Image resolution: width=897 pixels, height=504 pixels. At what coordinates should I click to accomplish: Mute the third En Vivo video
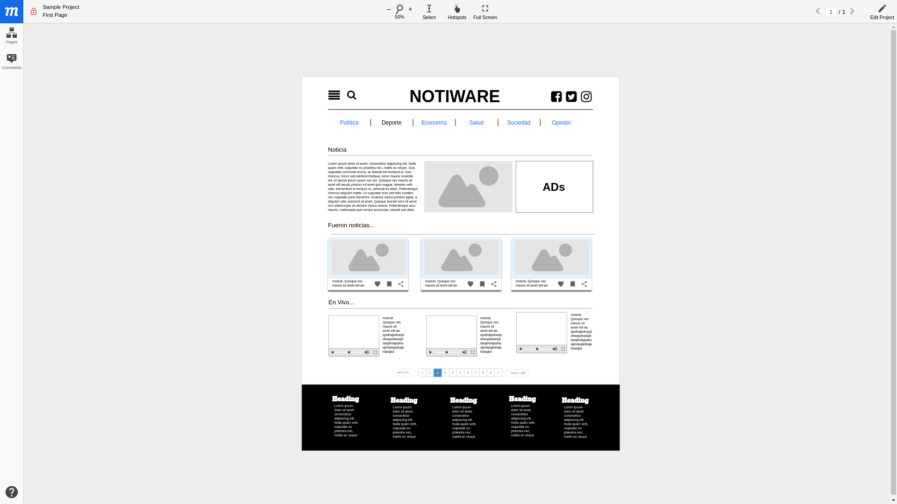click(x=555, y=349)
